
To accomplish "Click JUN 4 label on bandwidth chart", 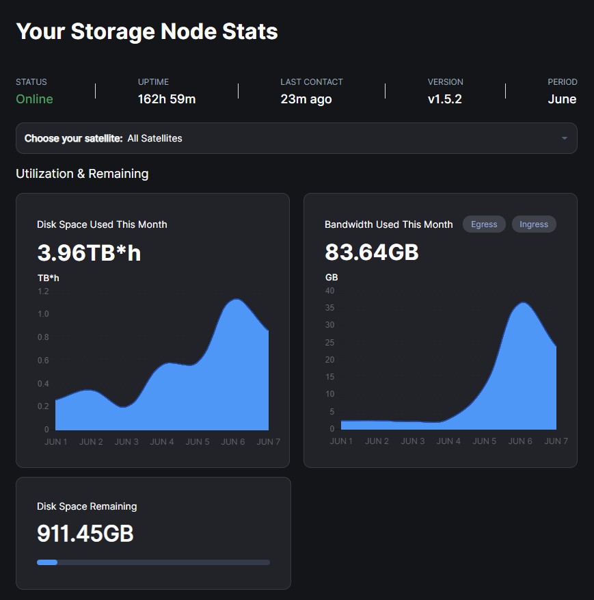I will pyautogui.click(x=448, y=441).
